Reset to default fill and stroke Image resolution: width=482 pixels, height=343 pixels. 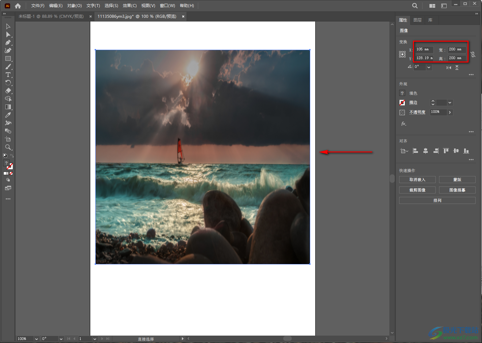point(5,156)
